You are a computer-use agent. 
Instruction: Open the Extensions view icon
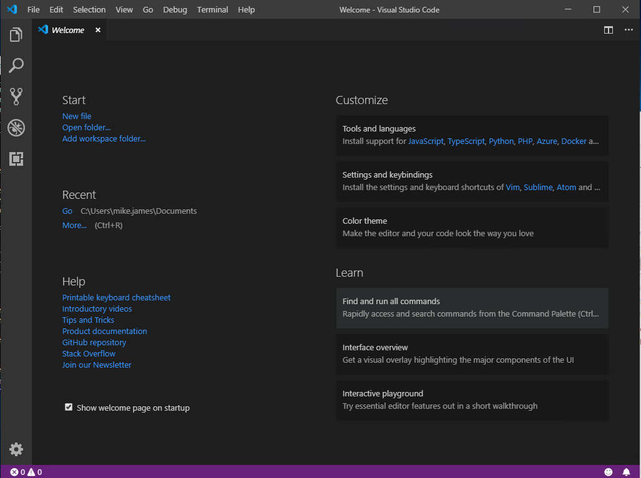click(16, 159)
